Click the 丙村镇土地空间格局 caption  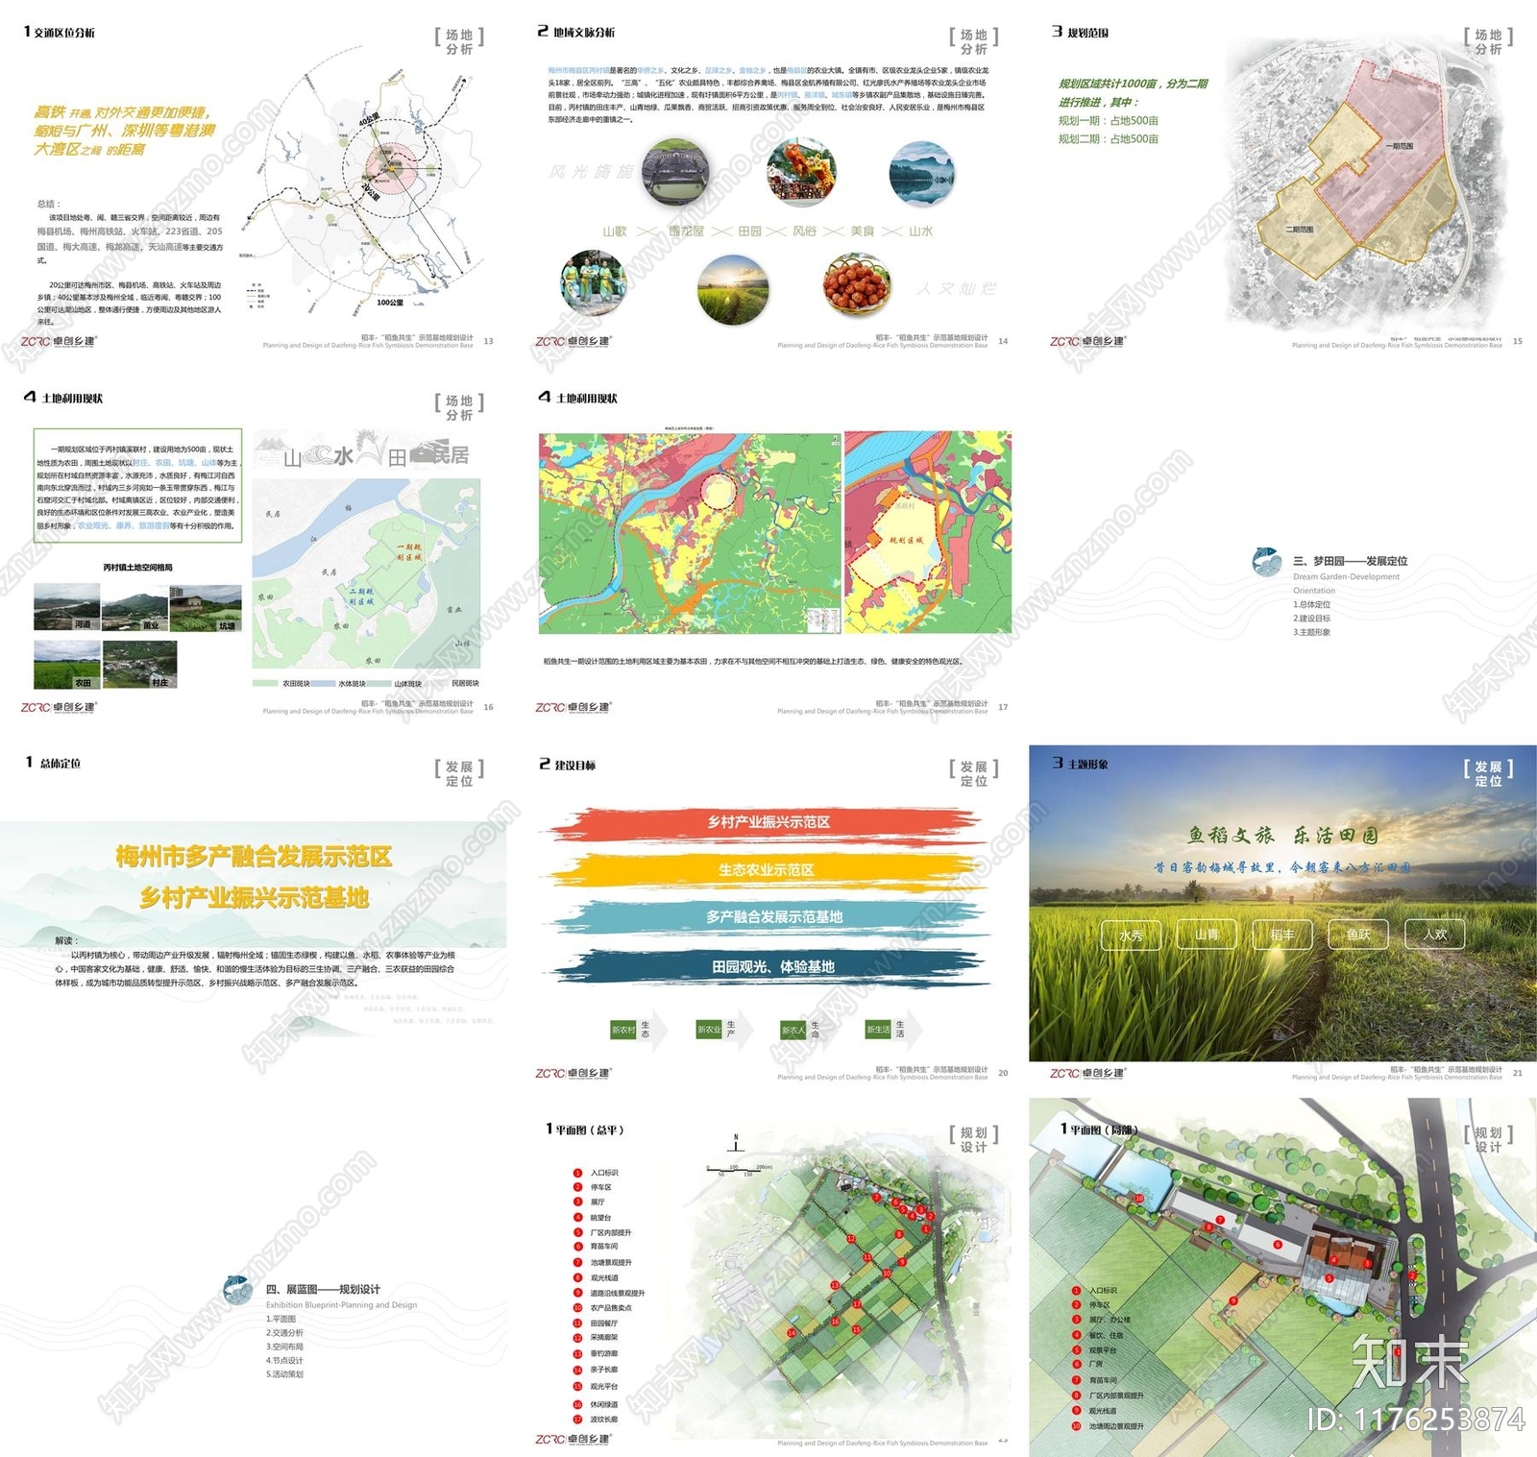click(x=137, y=568)
